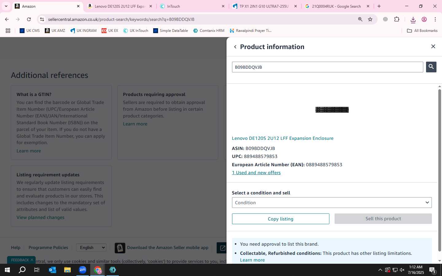Click the browser back arrow

click(x=7, y=19)
